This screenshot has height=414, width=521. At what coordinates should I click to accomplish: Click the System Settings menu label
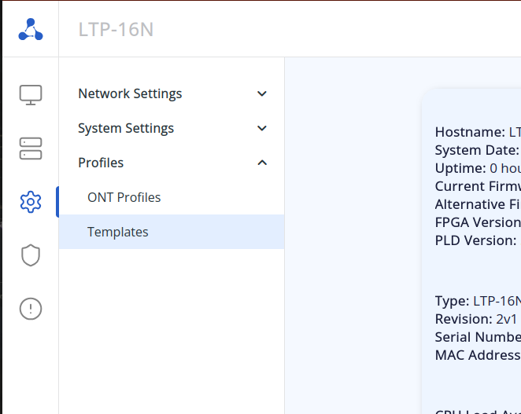click(x=126, y=128)
